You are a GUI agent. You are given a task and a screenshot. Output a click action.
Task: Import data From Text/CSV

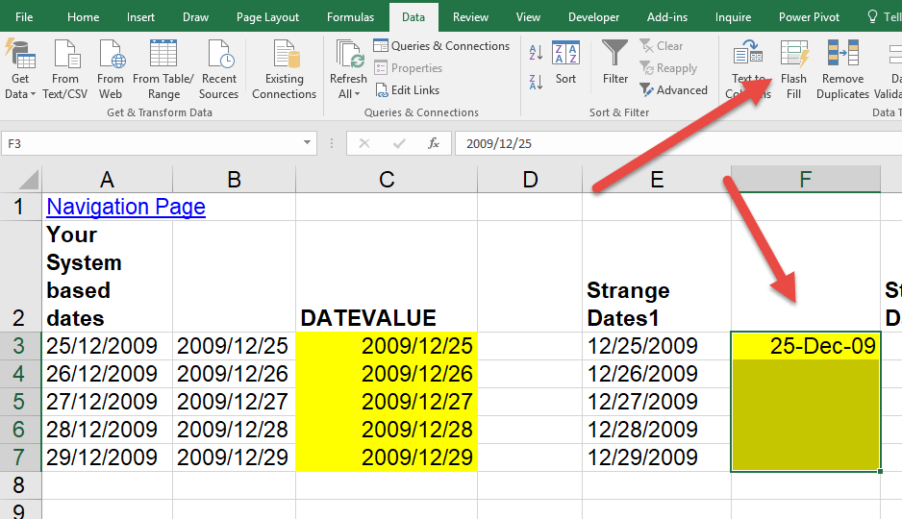tap(65, 69)
